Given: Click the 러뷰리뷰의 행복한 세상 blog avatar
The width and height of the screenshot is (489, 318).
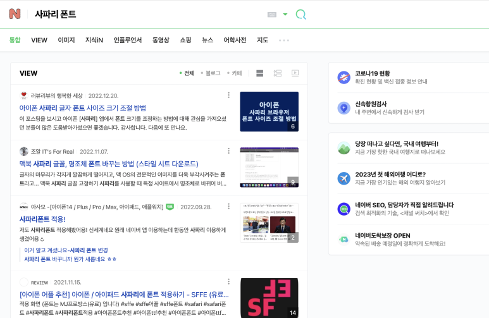Looking at the screenshot, I should click(23, 95).
